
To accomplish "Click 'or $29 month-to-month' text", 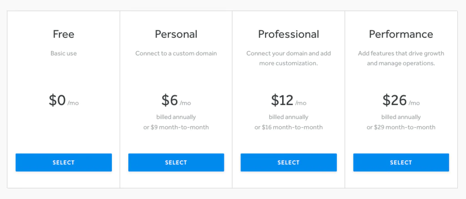I will point(401,127).
